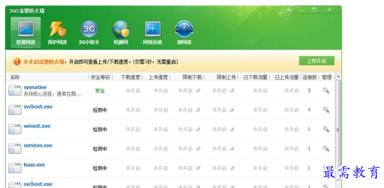Switch to the 3G小助手 tab
The height and width of the screenshot is (188, 384).
[89, 32]
